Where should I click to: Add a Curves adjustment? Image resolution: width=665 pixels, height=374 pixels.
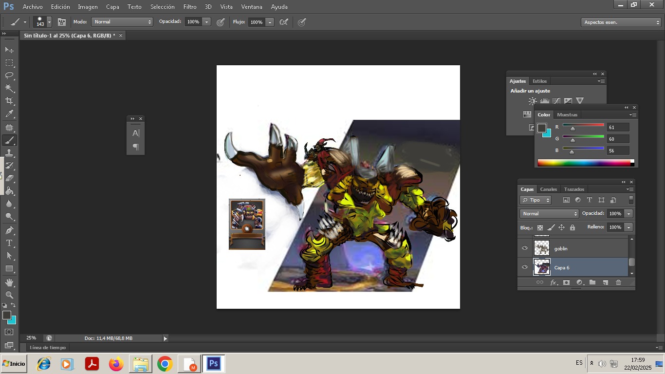tap(556, 101)
